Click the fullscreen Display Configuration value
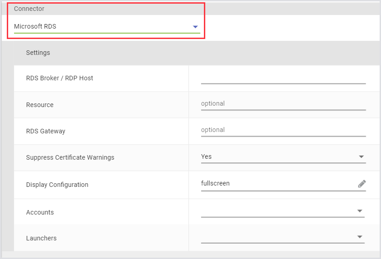 [216, 184]
